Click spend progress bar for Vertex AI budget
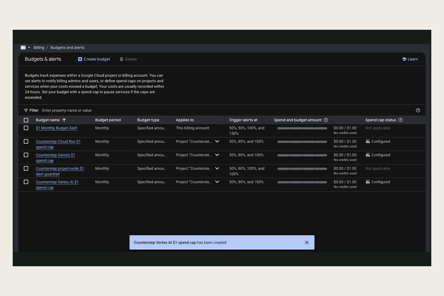Screen dimensions: 444x296 click(302, 182)
